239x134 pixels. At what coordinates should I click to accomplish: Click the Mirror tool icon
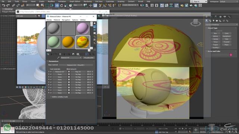142,5
